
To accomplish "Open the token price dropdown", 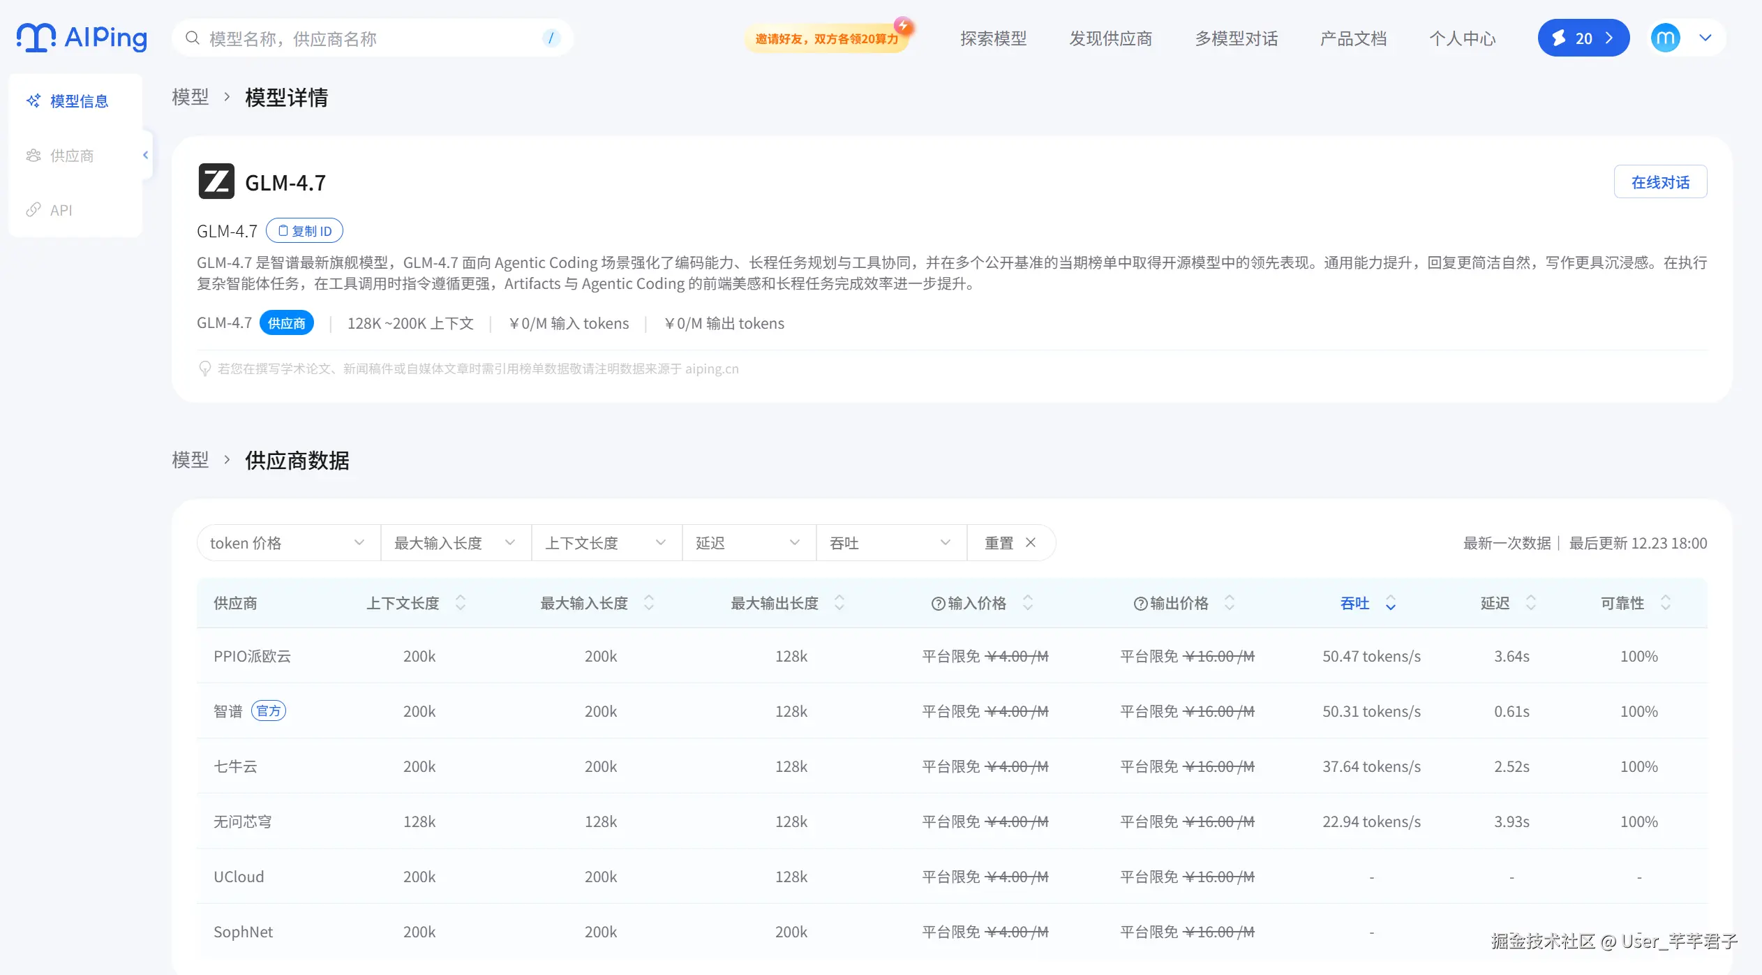I will pyautogui.click(x=288, y=543).
